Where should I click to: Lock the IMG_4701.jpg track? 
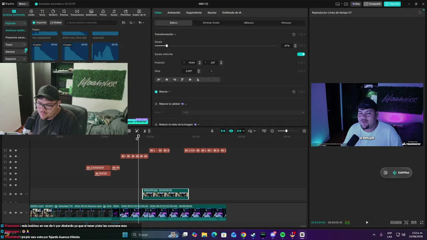pyautogui.click(x=10, y=194)
